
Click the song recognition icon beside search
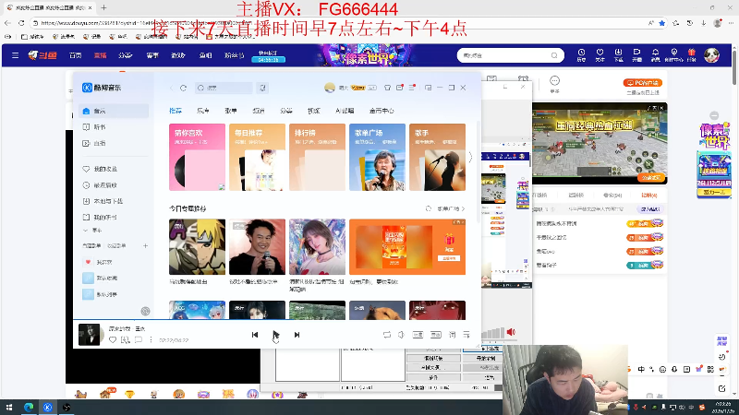[x=262, y=88]
